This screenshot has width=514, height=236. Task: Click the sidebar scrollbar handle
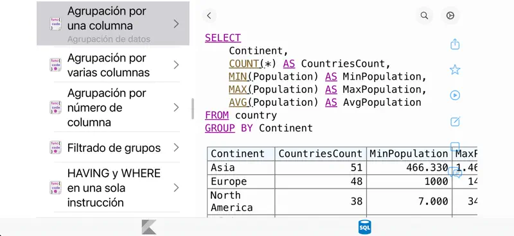pos(193,108)
